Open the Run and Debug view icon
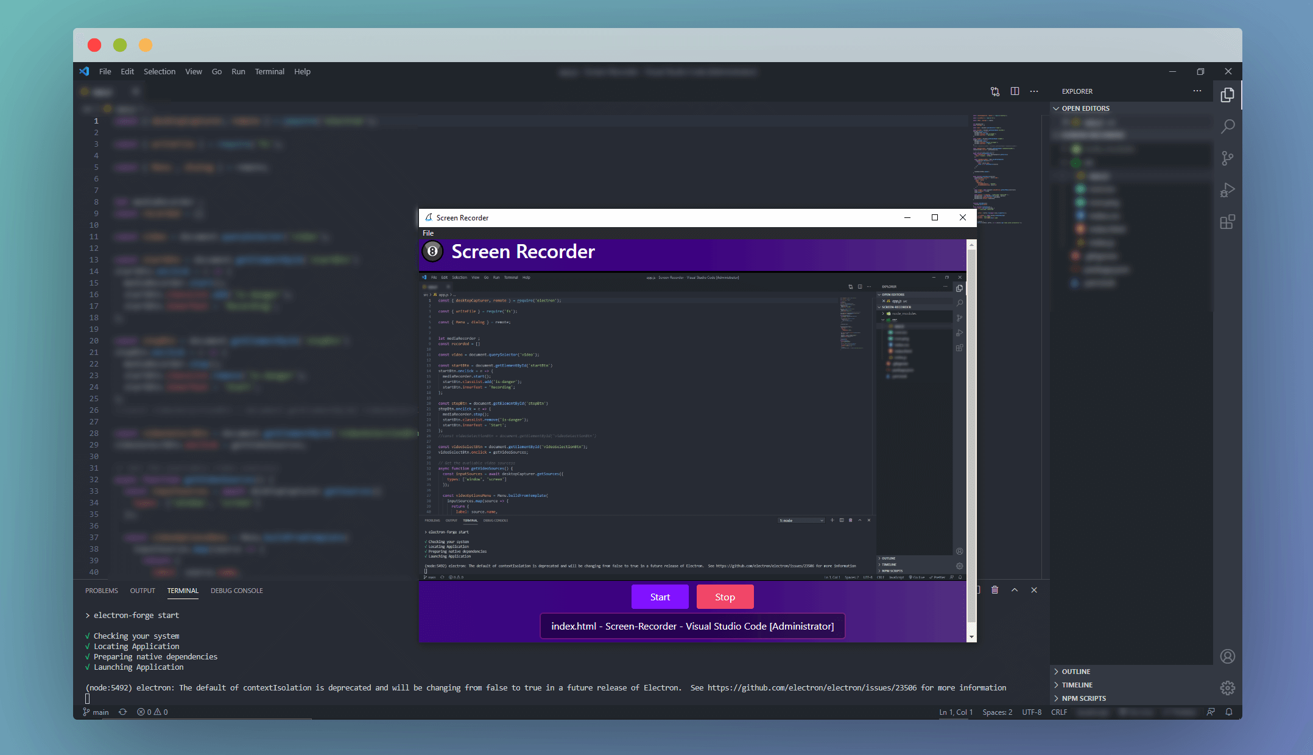The image size is (1313, 755). [x=1228, y=190]
